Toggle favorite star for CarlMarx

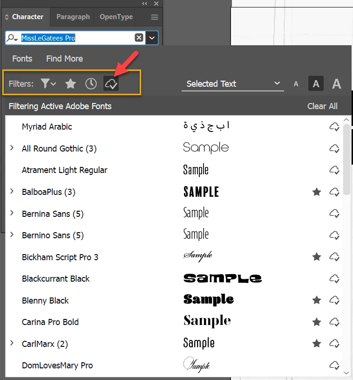317,344
